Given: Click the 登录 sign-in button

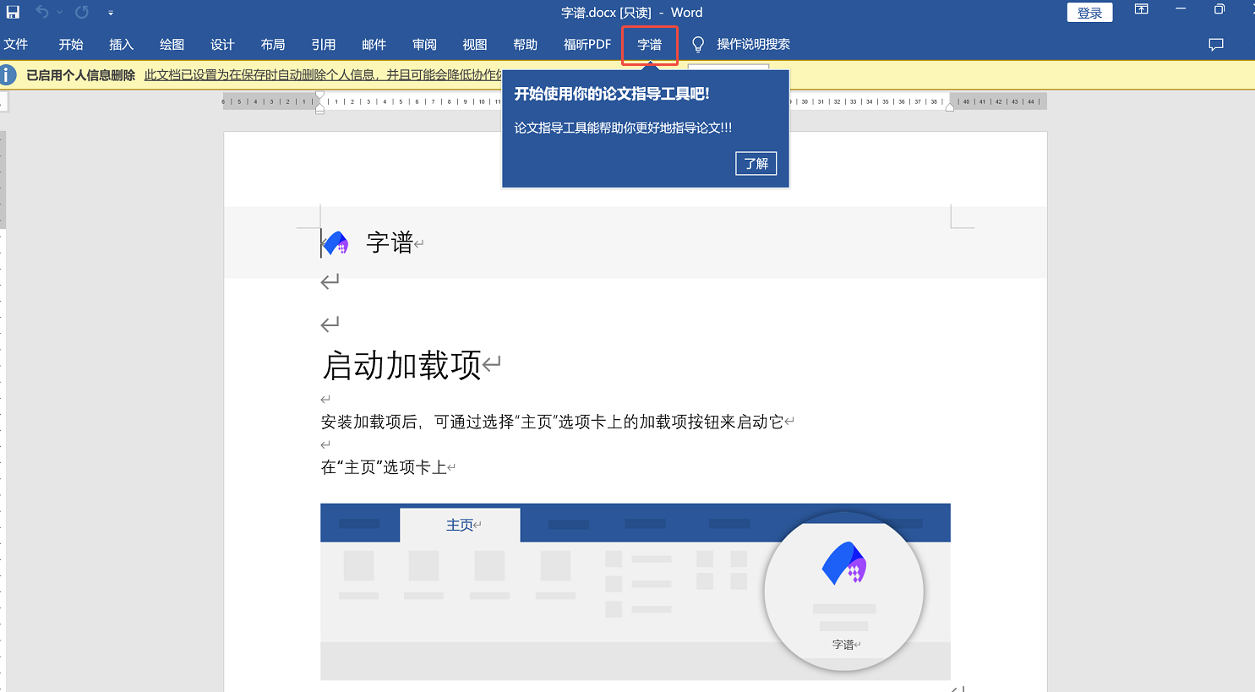Looking at the screenshot, I should 1089,13.
